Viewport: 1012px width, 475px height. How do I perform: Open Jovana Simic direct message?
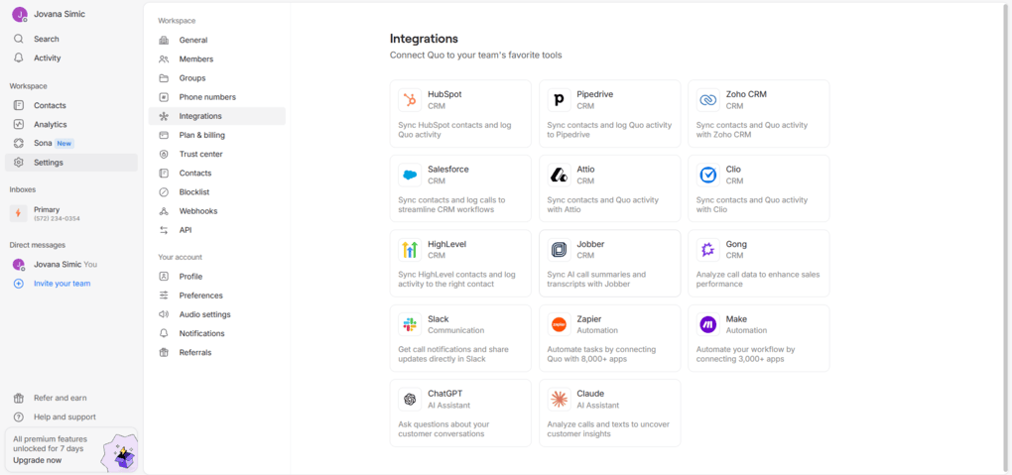(71, 264)
